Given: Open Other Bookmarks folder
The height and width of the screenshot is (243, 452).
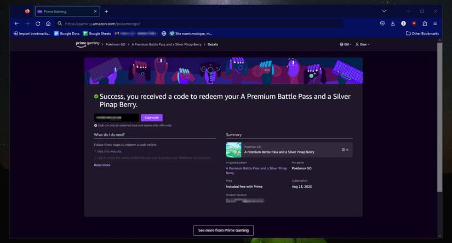Looking at the screenshot, I should (x=422, y=34).
